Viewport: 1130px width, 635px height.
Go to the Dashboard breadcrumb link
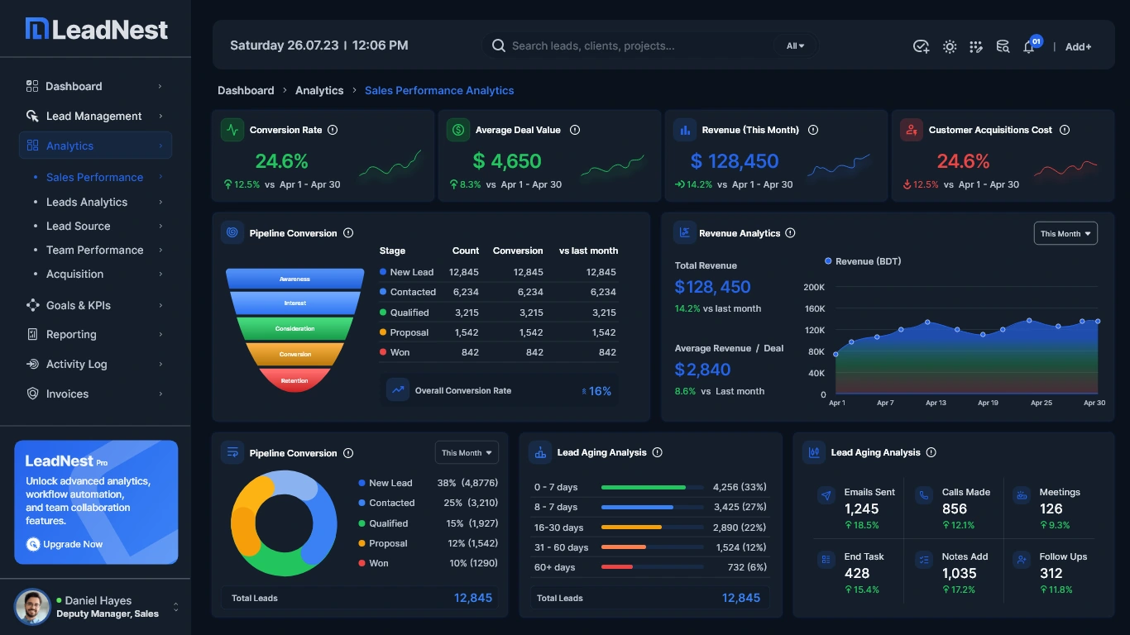[x=246, y=90]
